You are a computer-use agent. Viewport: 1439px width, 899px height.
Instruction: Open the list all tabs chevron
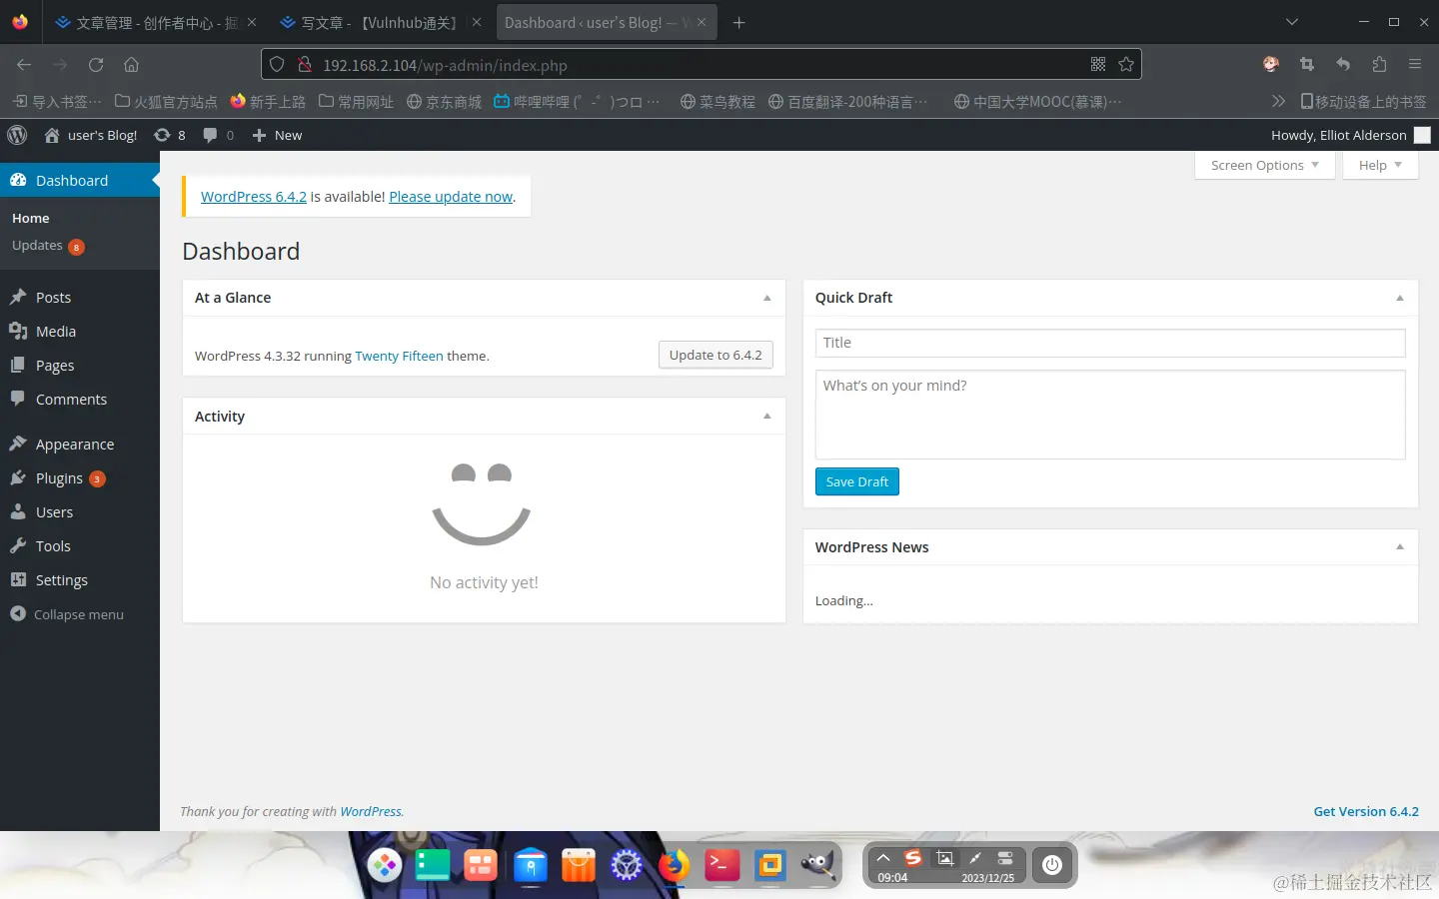[1292, 22]
